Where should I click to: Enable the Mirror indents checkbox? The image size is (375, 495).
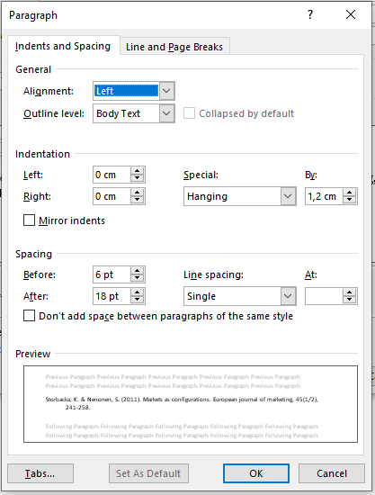(29, 220)
